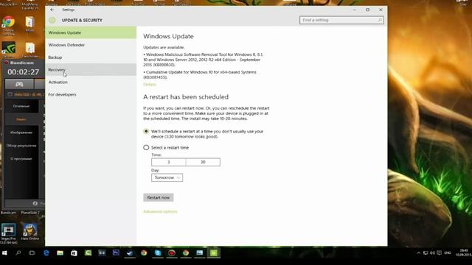Open Task View on the taskbar
Viewport: 472px width, 265px height.
(32, 253)
